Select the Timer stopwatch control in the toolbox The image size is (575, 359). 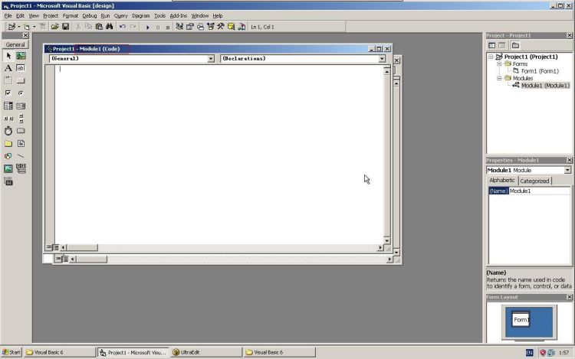point(8,131)
